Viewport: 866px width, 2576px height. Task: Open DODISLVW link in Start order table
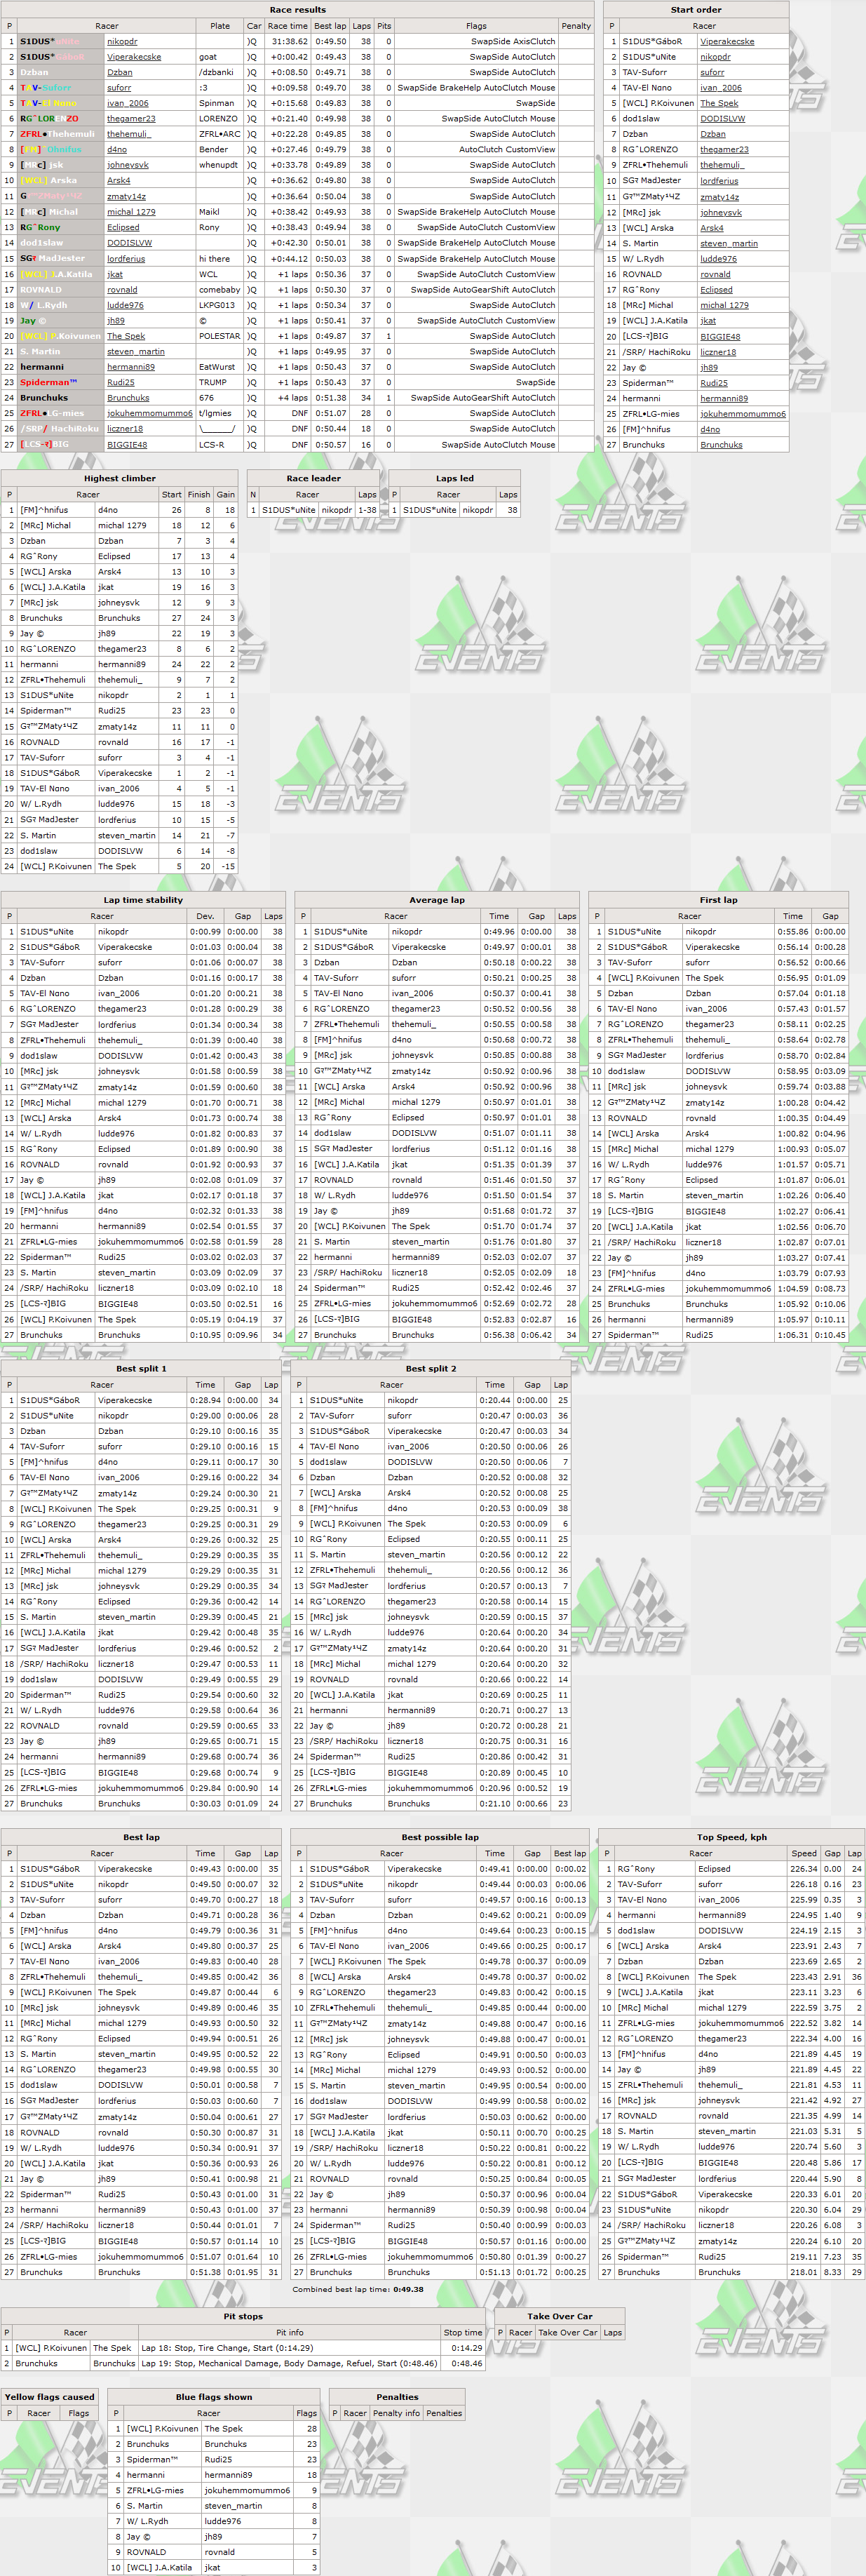[723, 119]
